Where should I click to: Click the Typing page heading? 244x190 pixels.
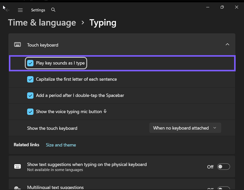click(x=103, y=23)
